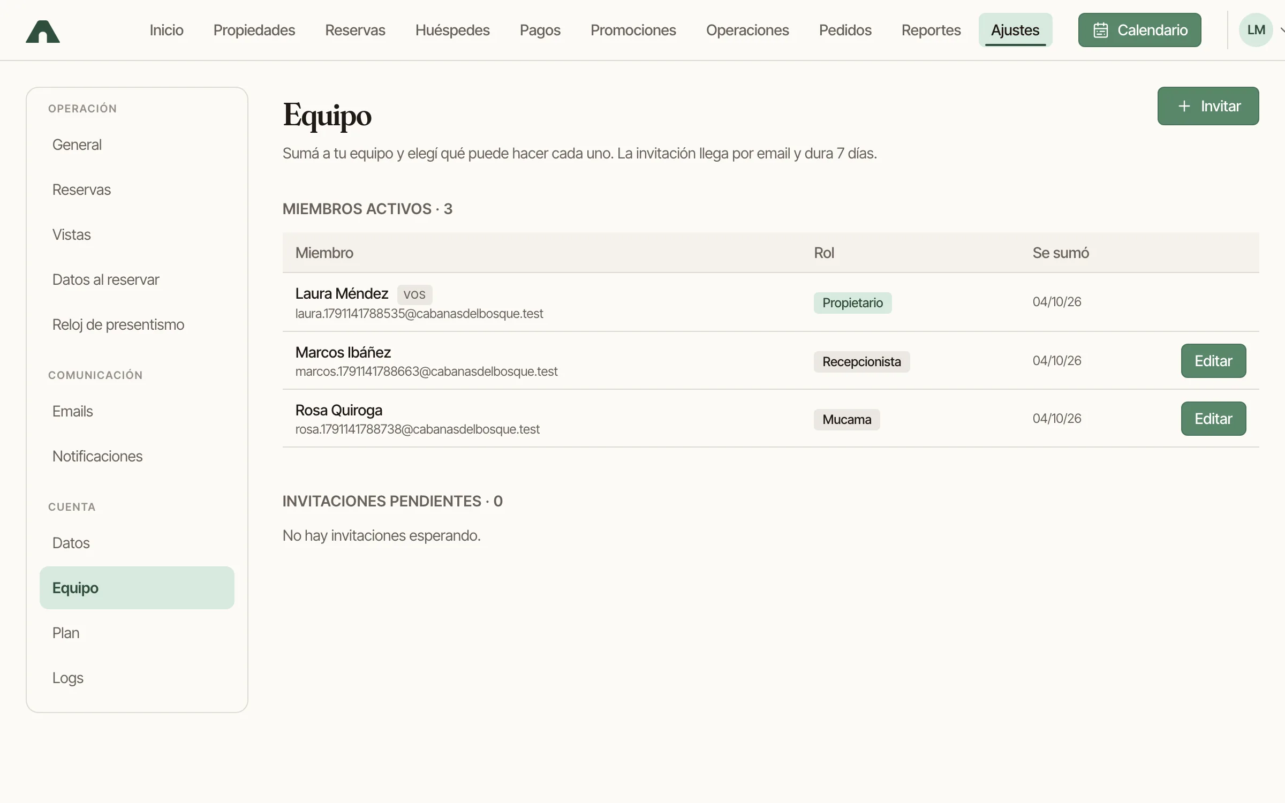Open Vistas in sidebar
Viewport: 1285px width, 803px height.
click(x=137, y=234)
